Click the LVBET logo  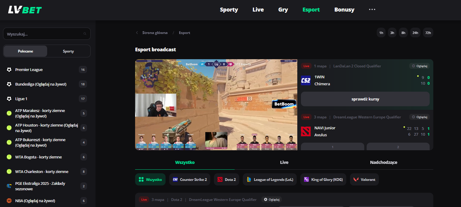25,10
